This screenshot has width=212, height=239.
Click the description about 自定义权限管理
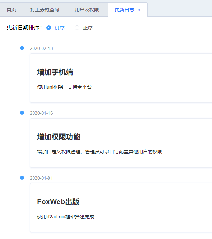pos(100,152)
